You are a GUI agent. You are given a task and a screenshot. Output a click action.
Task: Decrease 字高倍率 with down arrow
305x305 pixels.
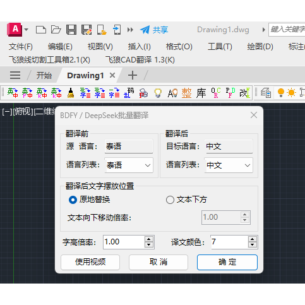coord(149,245)
